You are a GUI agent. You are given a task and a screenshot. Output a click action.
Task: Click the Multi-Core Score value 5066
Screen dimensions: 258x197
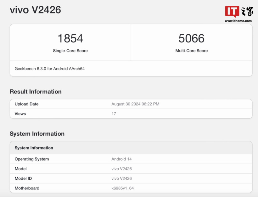click(x=191, y=38)
